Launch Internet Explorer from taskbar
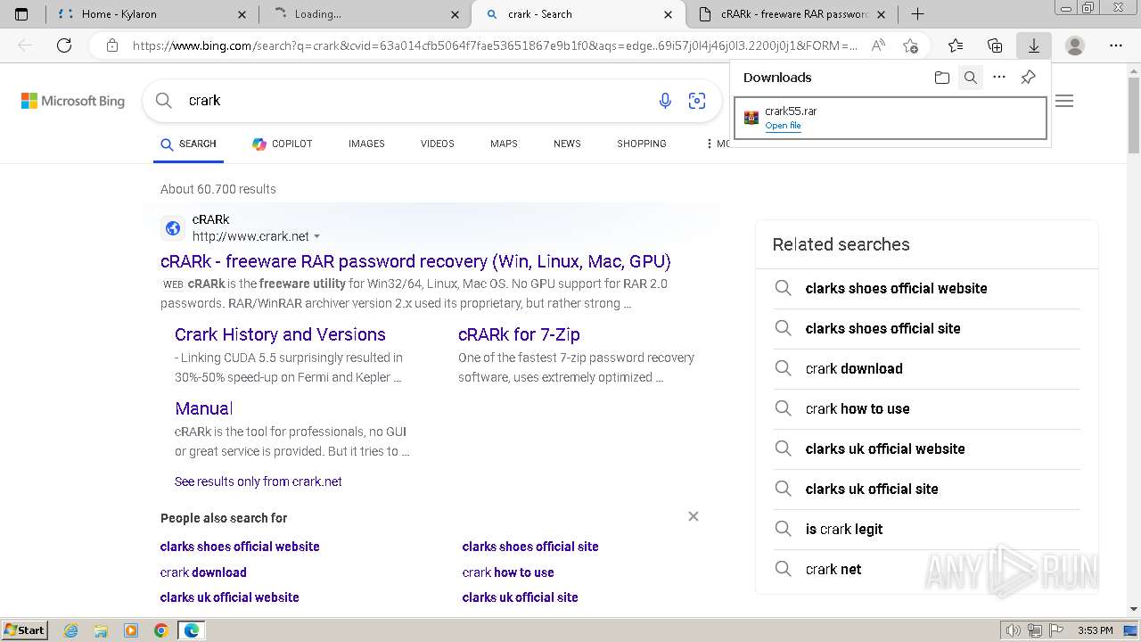 point(70,630)
